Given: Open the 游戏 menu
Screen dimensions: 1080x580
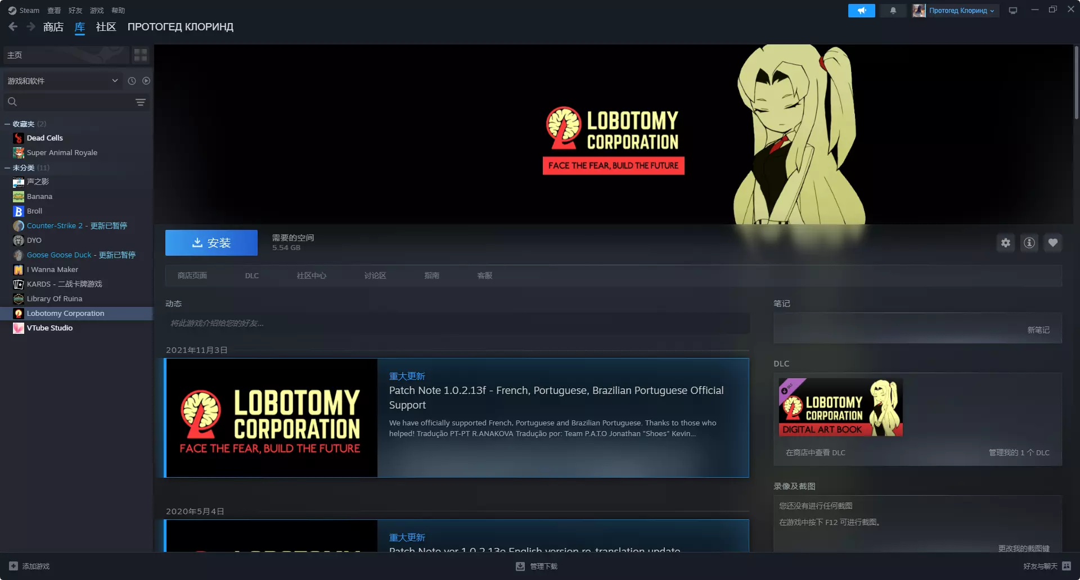Looking at the screenshot, I should 97,11.
